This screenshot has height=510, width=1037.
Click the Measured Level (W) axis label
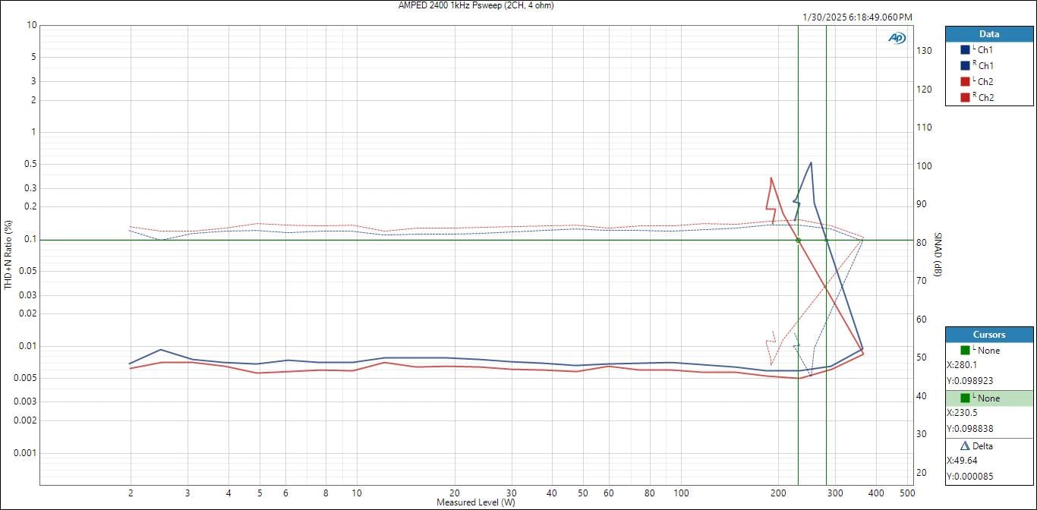coord(475,502)
